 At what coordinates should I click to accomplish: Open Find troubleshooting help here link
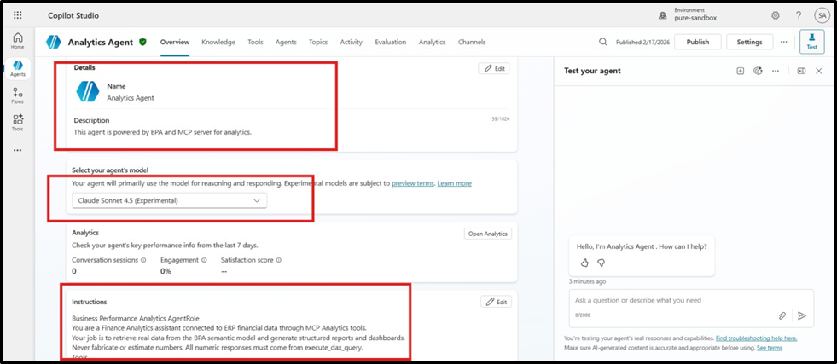tap(757, 338)
